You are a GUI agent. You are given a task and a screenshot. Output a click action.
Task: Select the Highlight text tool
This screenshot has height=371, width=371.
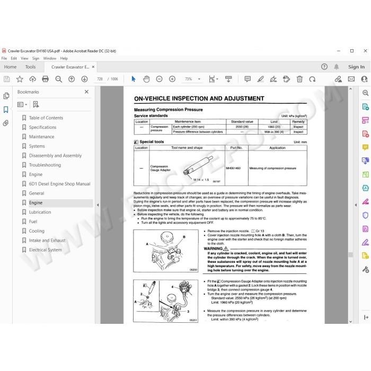click(261, 79)
